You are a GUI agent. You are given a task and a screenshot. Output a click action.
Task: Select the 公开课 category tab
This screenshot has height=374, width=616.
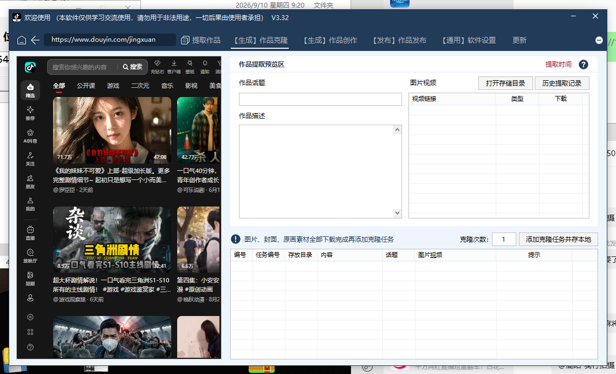coord(86,86)
